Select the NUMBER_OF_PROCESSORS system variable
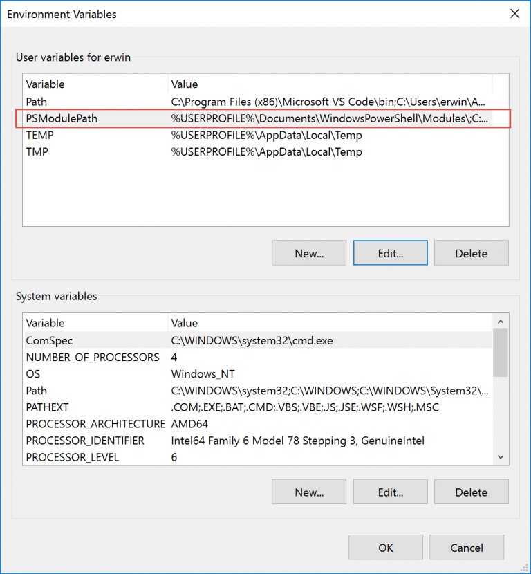Viewport: 531px width, 574px height. click(104, 357)
